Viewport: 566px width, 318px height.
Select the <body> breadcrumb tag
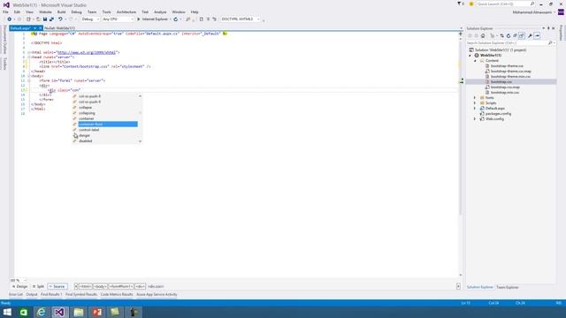[x=100, y=286]
